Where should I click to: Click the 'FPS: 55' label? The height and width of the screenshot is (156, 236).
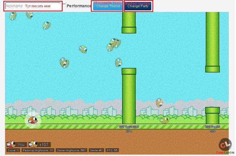click(x=112, y=150)
